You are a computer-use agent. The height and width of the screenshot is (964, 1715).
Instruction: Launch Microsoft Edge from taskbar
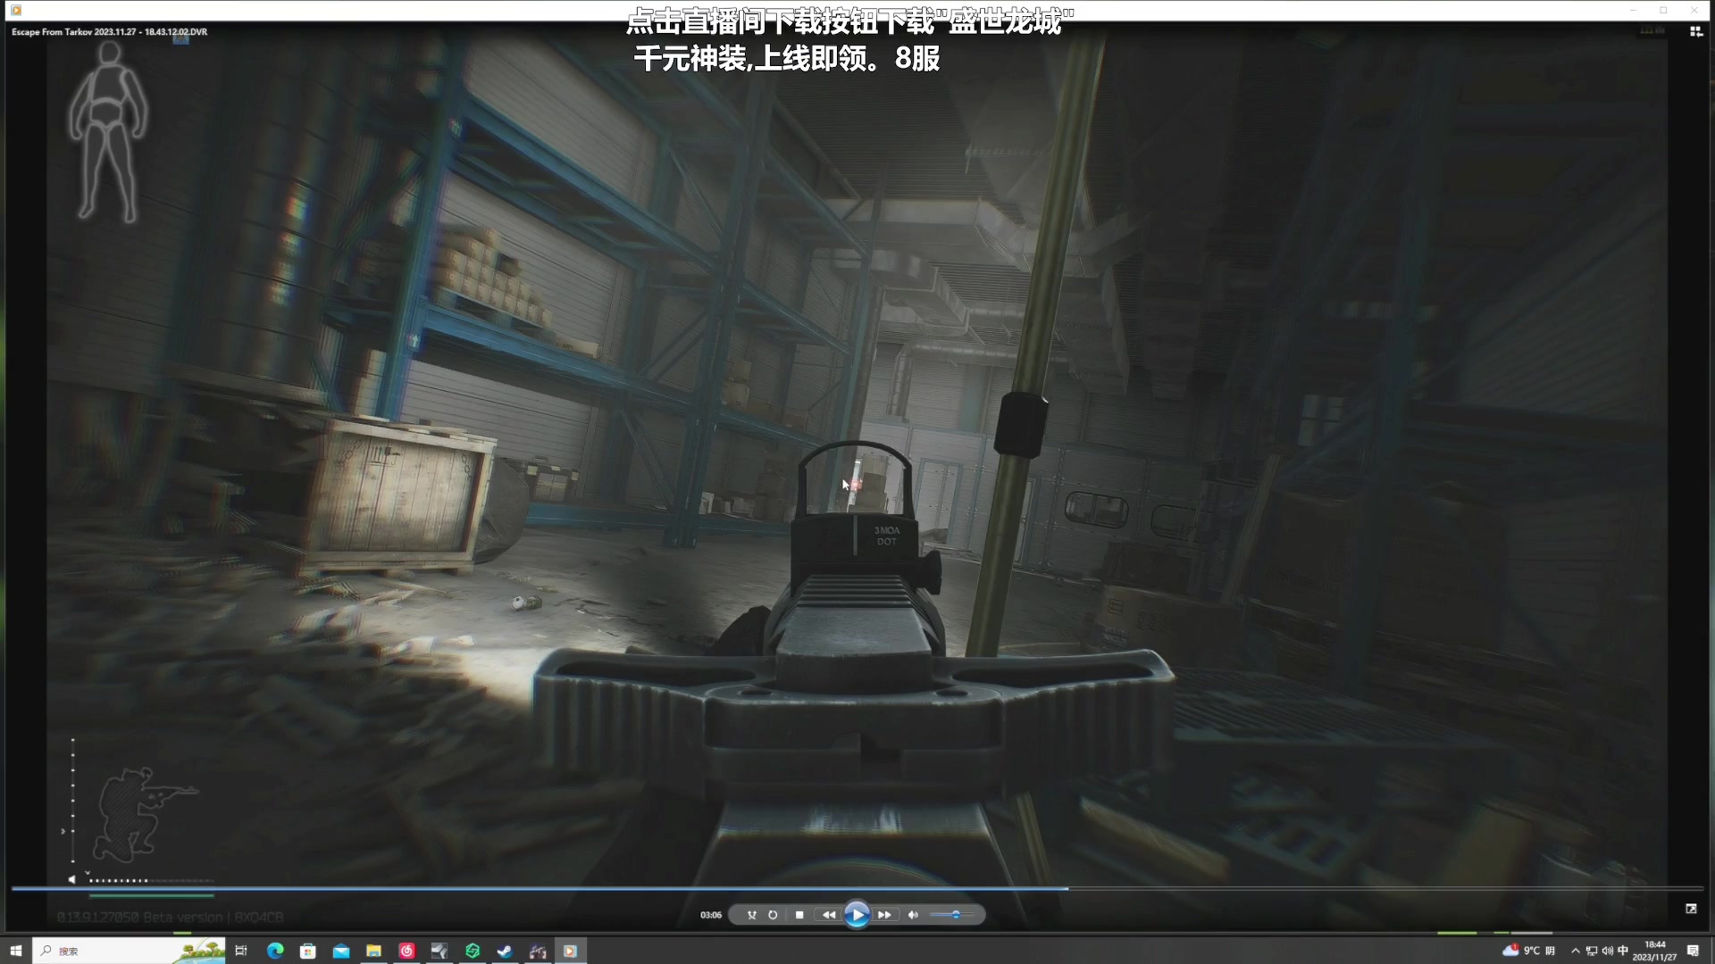(275, 951)
